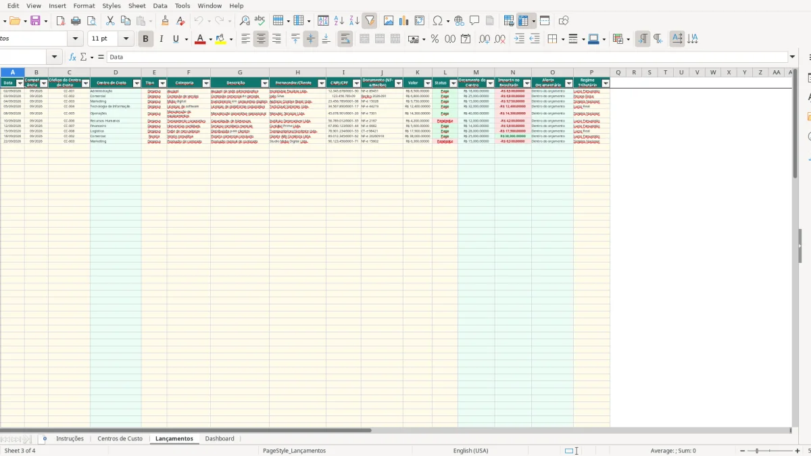This screenshot has width=811, height=456.
Task: Open the Sheet menu
Action: pos(137,5)
